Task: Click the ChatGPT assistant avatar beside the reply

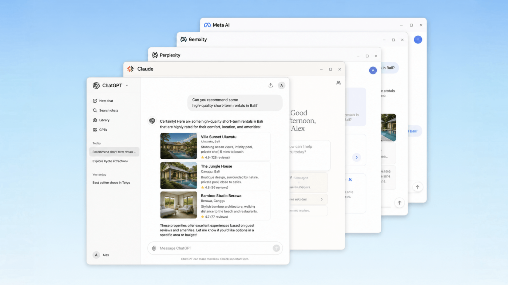Action: coord(152,121)
